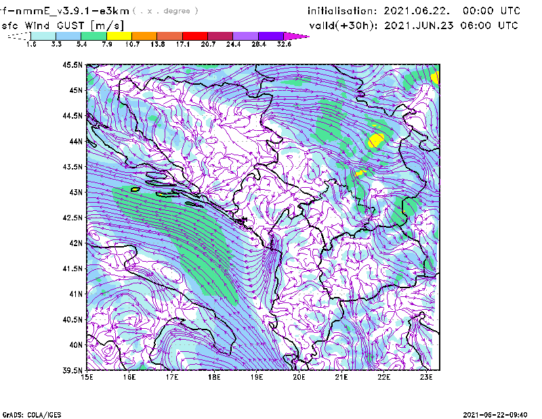Screen dimensions: 542x419
Task: Select the orange 10.7–13.8 legend swatch
Action: (x=144, y=36)
